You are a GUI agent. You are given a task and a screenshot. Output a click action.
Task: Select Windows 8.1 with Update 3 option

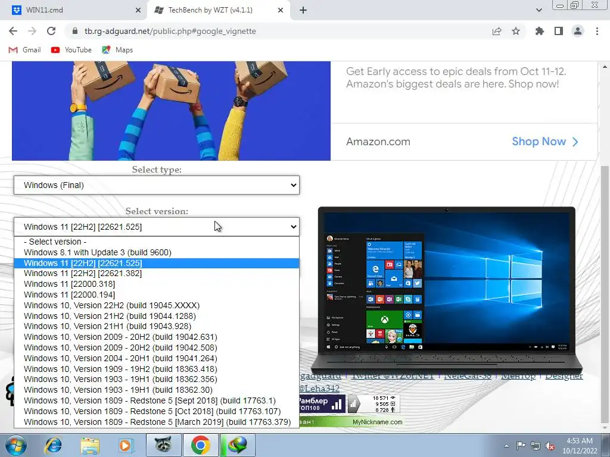(157, 252)
